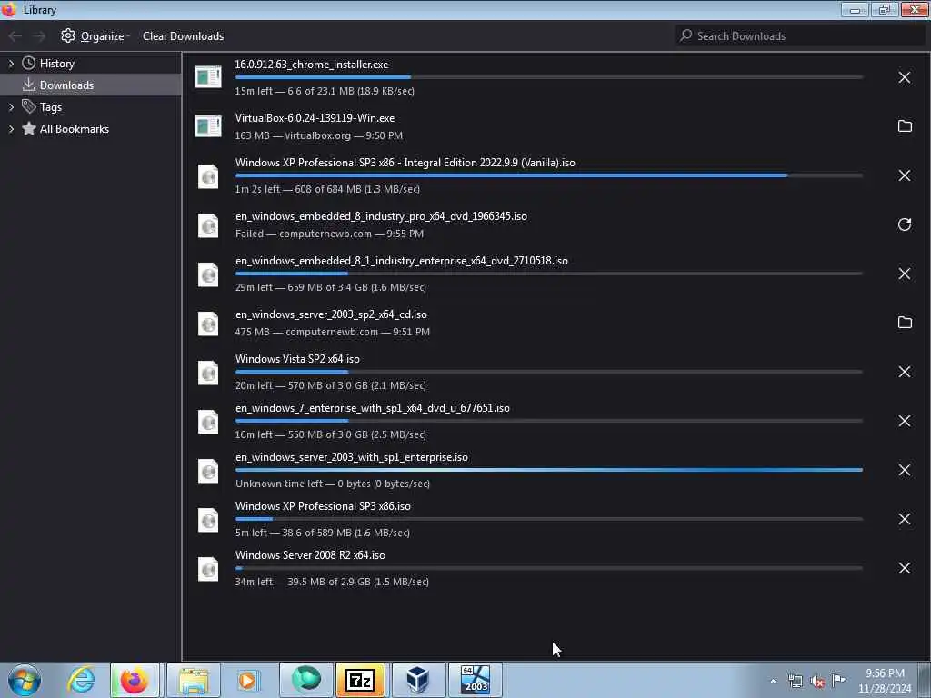
Task: Select Downloads in the sidebar
Action: tap(90, 85)
